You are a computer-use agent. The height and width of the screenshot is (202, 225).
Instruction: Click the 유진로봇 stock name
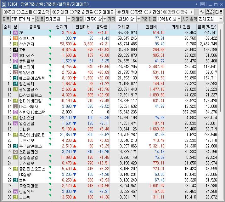tap(27, 163)
